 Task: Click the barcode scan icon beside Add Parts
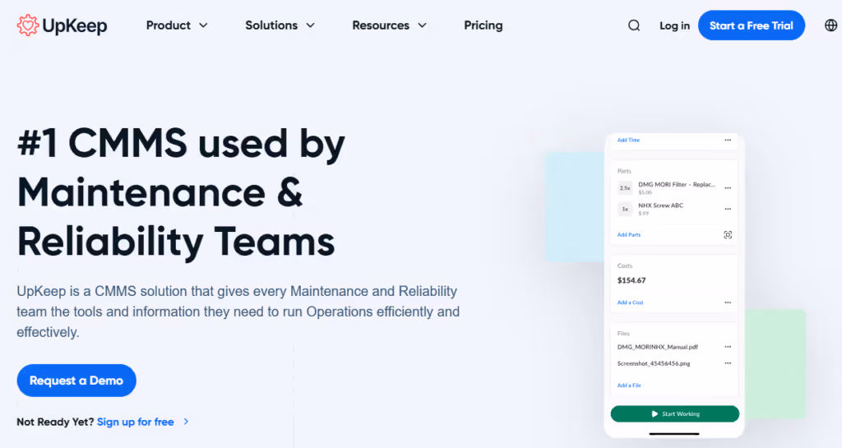[728, 234]
